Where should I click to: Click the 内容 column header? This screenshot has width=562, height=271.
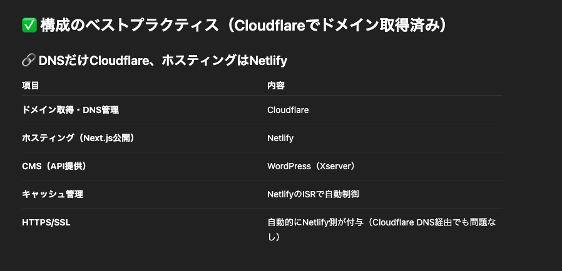click(x=275, y=86)
